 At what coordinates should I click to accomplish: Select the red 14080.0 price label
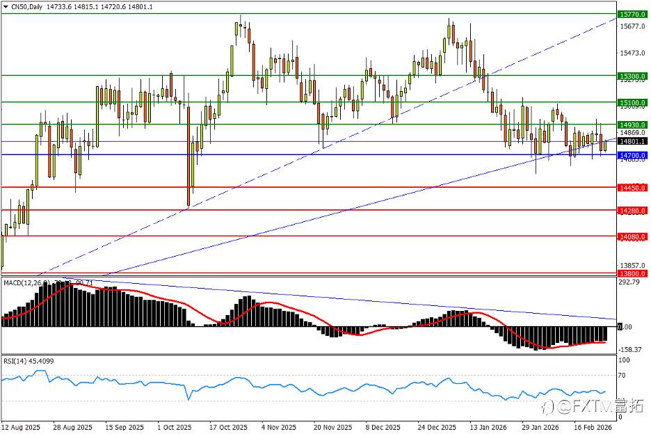click(633, 236)
